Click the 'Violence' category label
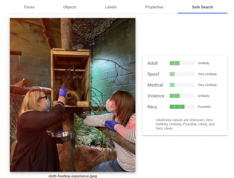Viewport: 234px width, 178px height. pos(156,96)
